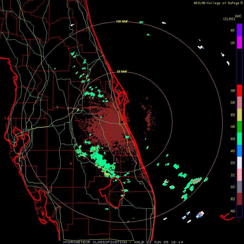The height and width of the screenshot is (244, 244).
Task: Click the GR legend label
Action: 233,103
